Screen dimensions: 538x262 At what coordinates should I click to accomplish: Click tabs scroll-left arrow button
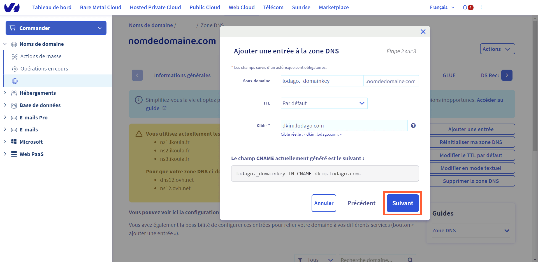coord(137,75)
